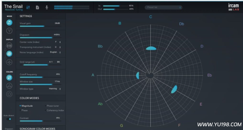Adjust the Out level slider
This screenshot has width=243, height=130.
tap(115, 9)
